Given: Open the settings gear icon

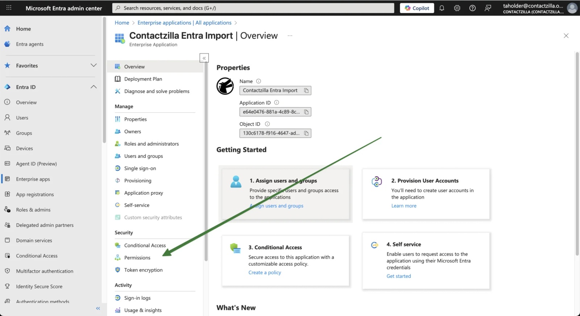Looking at the screenshot, I should [x=457, y=8].
